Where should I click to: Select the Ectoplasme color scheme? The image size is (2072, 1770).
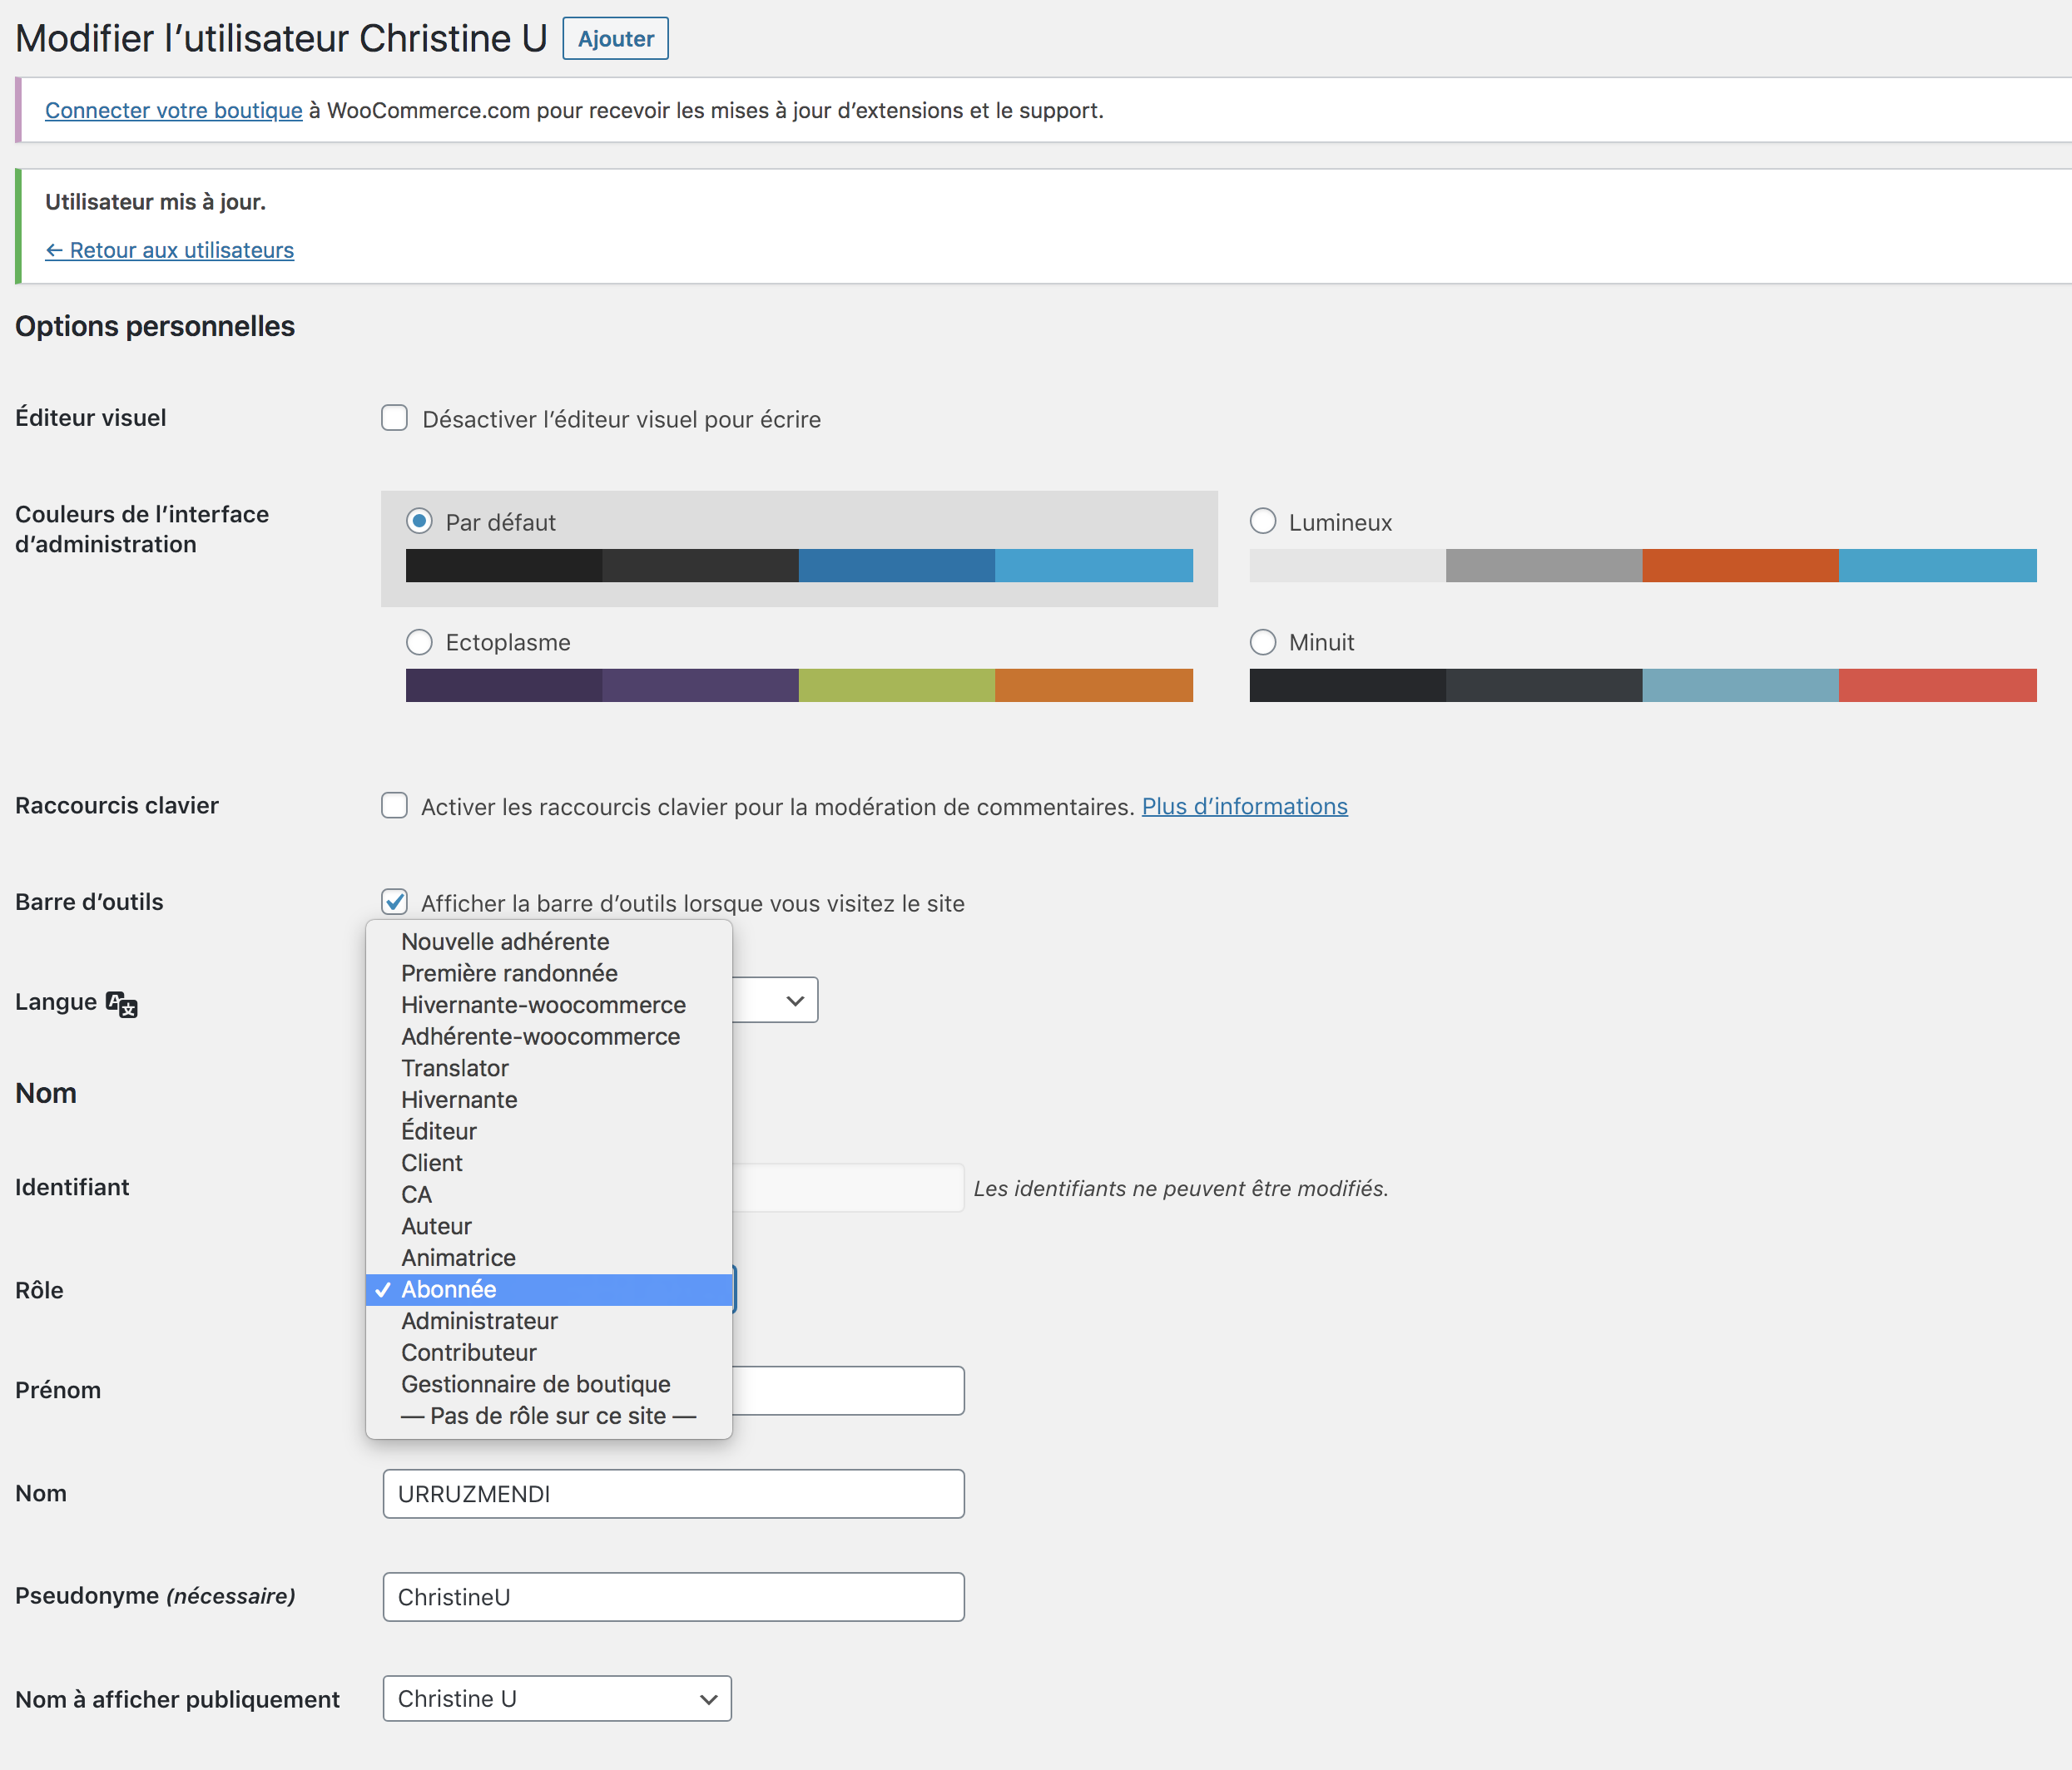(x=419, y=641)
